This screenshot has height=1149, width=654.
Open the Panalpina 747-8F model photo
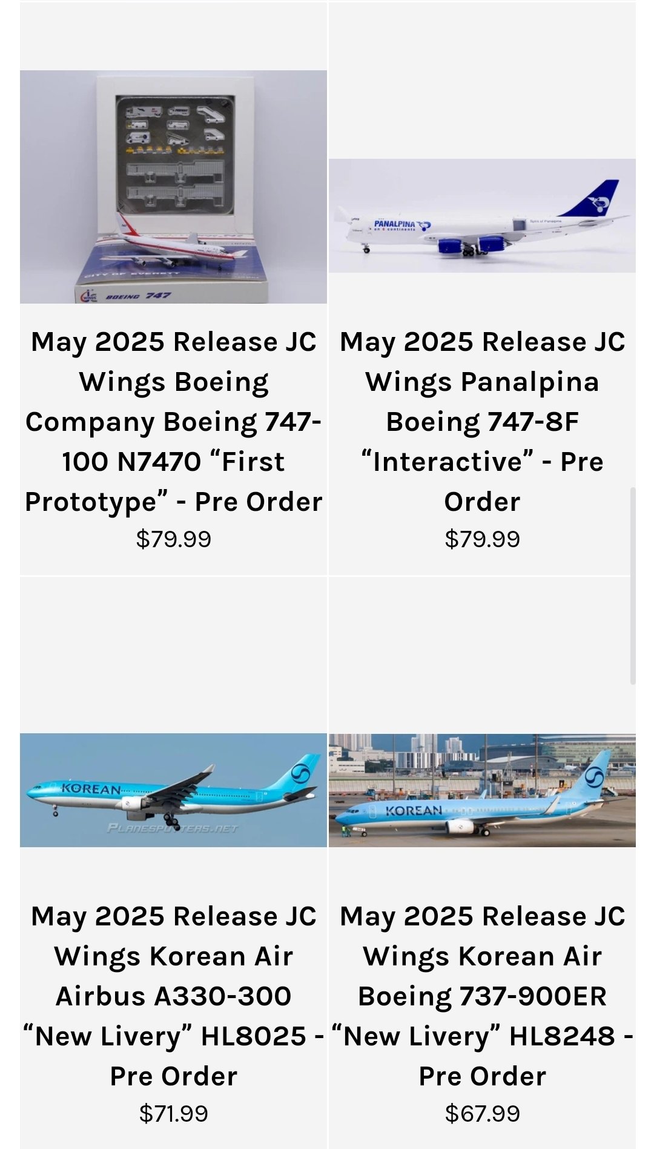click(482, 216)
